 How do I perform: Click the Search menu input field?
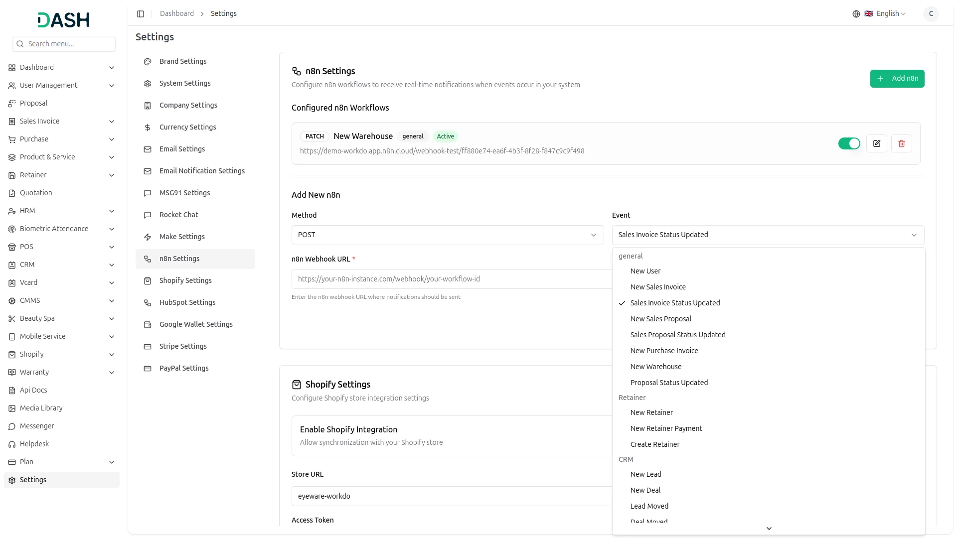coord(69,44)
